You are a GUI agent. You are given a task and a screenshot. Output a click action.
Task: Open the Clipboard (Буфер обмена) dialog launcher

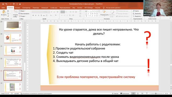click(x=11, y=19)
